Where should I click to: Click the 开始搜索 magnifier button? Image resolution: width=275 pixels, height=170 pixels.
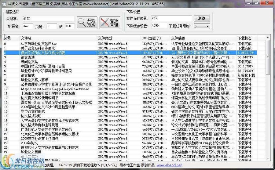pos(87,23)
